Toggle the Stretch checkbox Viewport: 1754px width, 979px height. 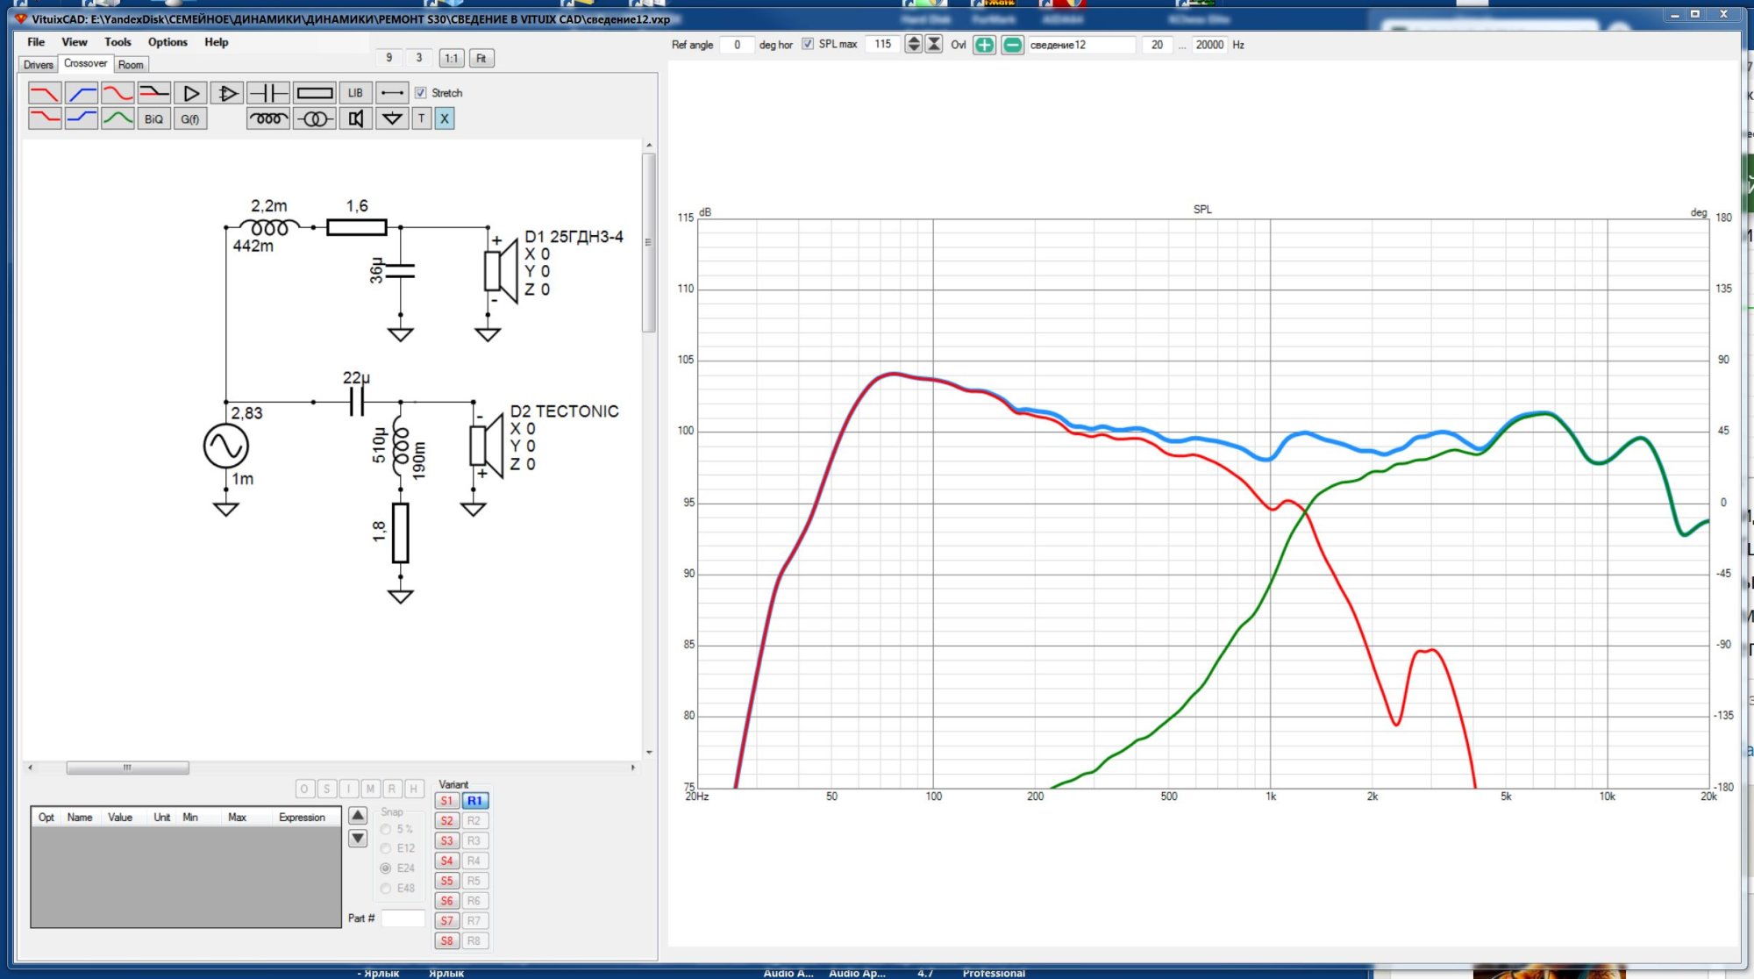click(x=421, y=93)
